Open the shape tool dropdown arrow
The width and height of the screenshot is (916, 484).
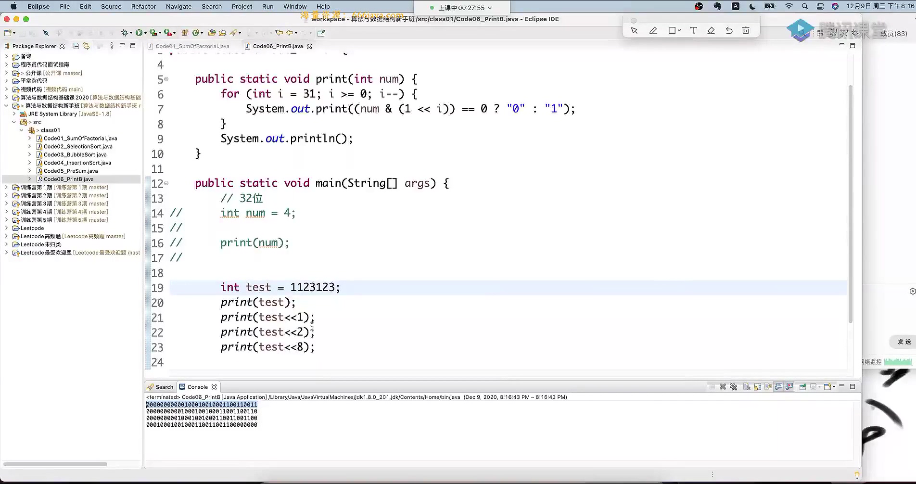679,31
